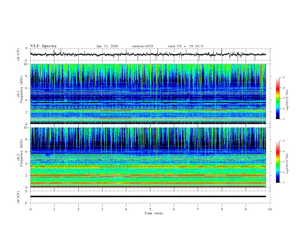Click inside the ch.2 spectrogram panel
This screenshot has height=235, width=304.
point(148,157)
